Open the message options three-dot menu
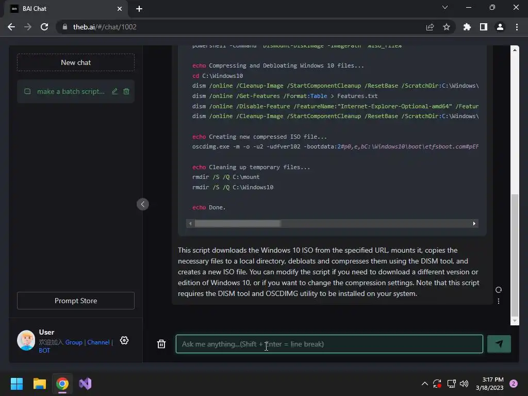The width and height of the screenshot is (528, 396). click(499, 301)
